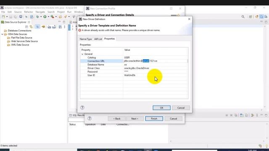Open the Refactor menu
269x151 pixels.
[29, 12]
